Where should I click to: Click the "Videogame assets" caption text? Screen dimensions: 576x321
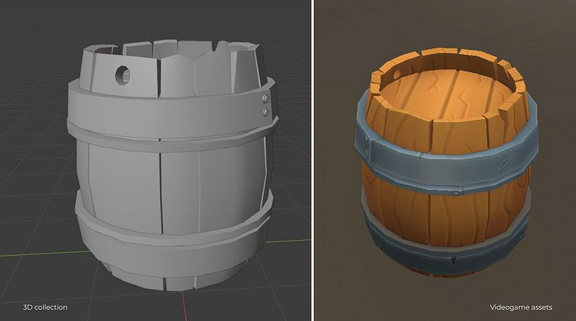[521, 307]
